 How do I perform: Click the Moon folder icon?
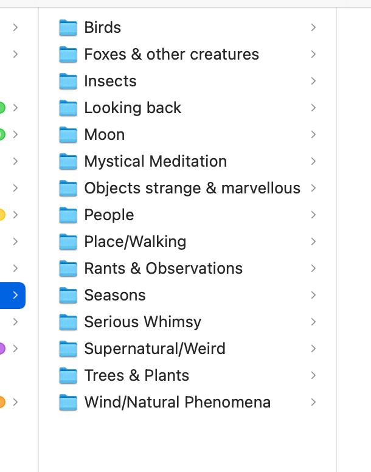click(68, 134)
